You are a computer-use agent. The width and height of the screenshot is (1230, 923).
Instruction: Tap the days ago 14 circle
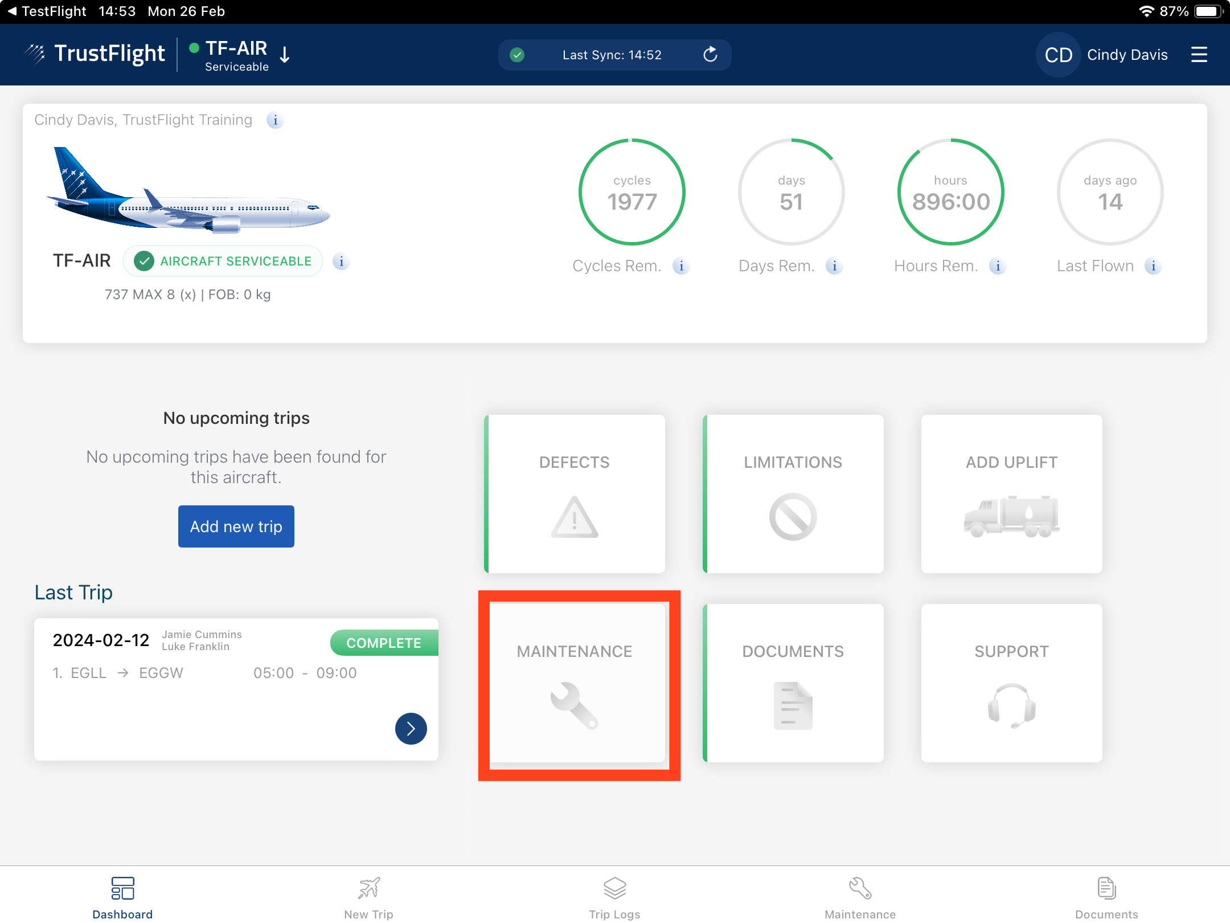[1110, 192]
